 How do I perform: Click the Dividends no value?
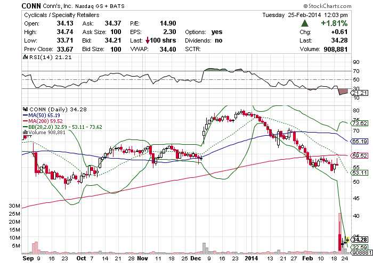click(218, 40)
